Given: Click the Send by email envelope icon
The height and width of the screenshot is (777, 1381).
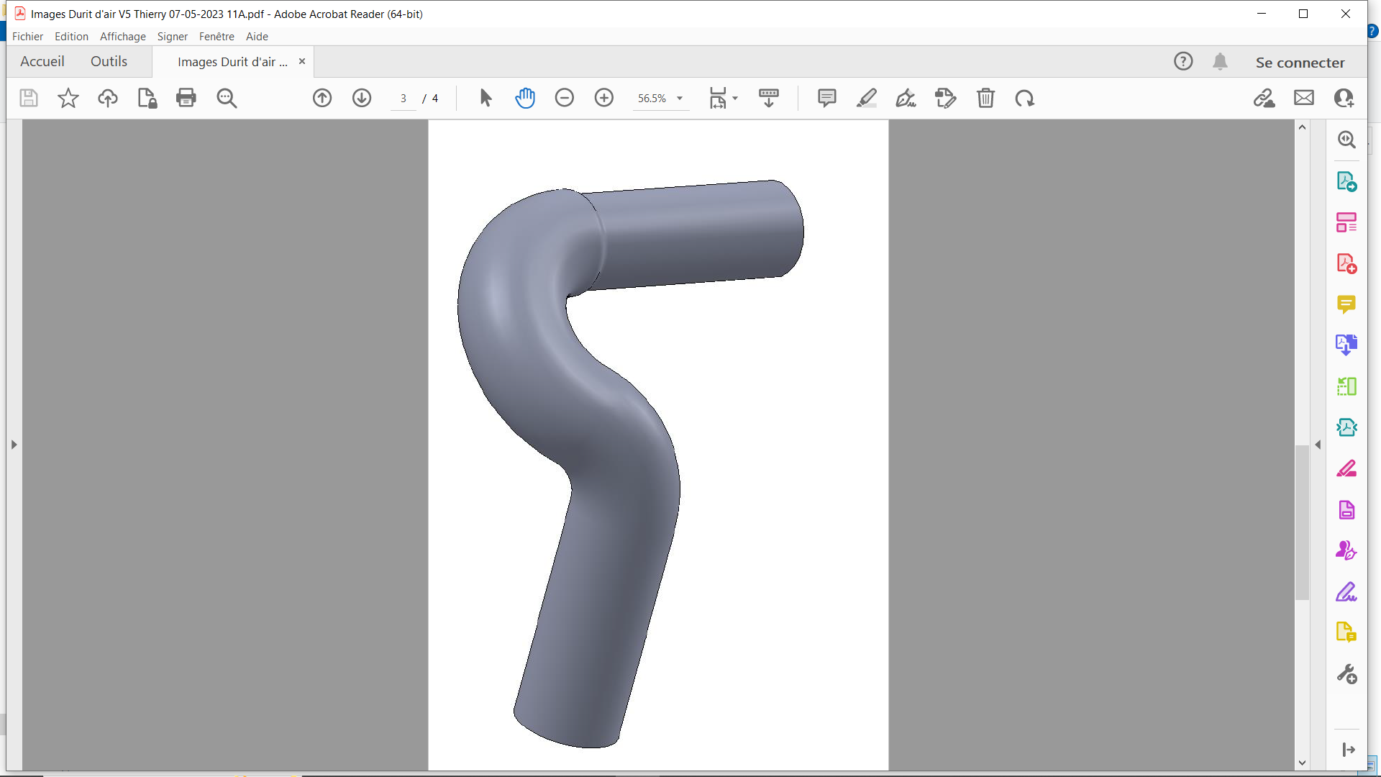Looking at the screenshot, I should [1304, 98].
